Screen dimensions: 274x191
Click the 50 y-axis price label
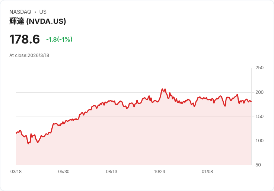pyautogui.click(x=258, y=165)
